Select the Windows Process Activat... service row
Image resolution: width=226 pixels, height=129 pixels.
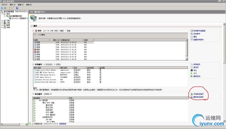111,80
